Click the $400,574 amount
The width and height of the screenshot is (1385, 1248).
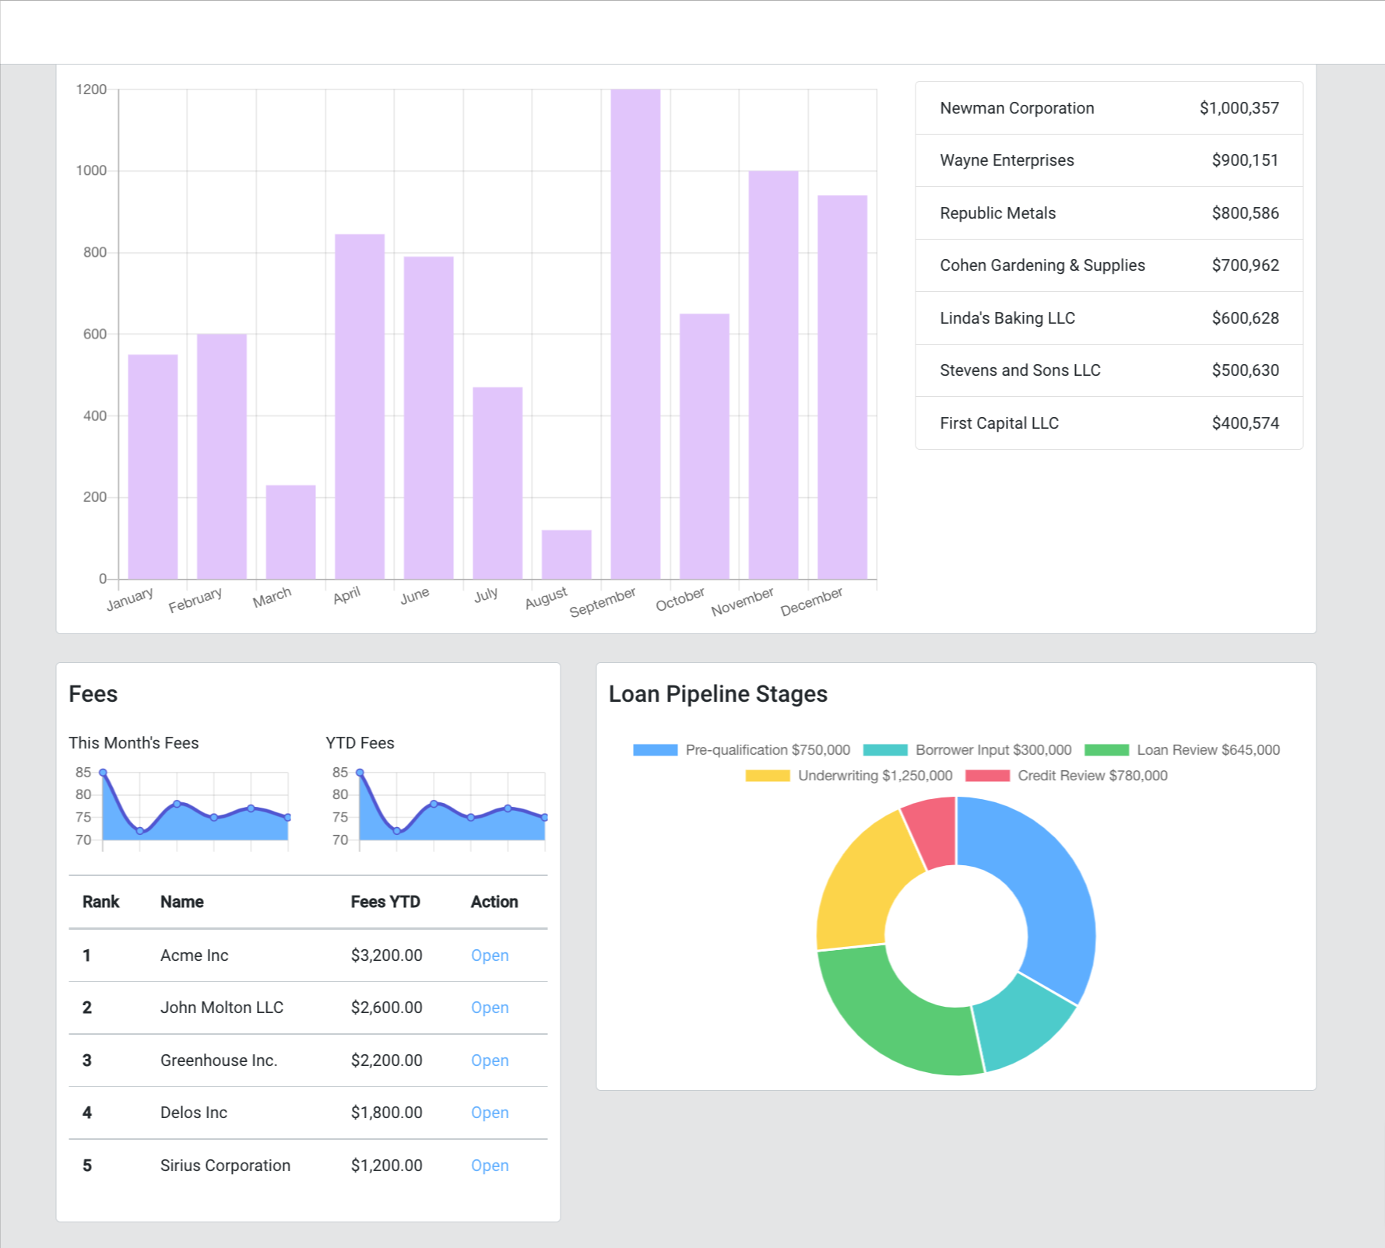coord(1245,423)
